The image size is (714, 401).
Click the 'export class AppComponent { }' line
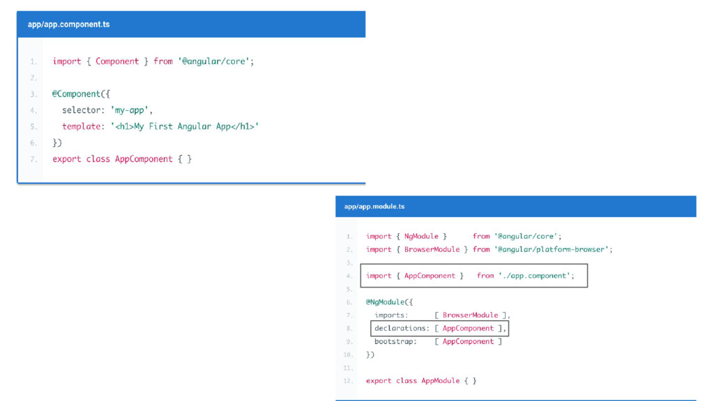pyautogui.click(x=122, y=159)
